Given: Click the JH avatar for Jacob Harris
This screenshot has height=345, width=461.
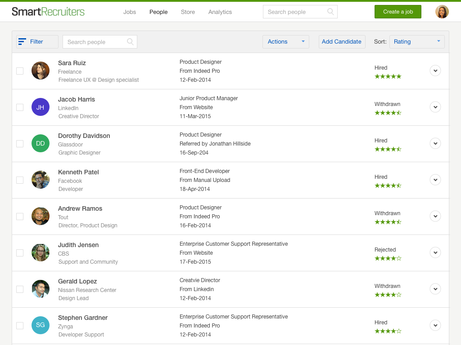Looking at the screenshot, I should [x=41, y=107].
